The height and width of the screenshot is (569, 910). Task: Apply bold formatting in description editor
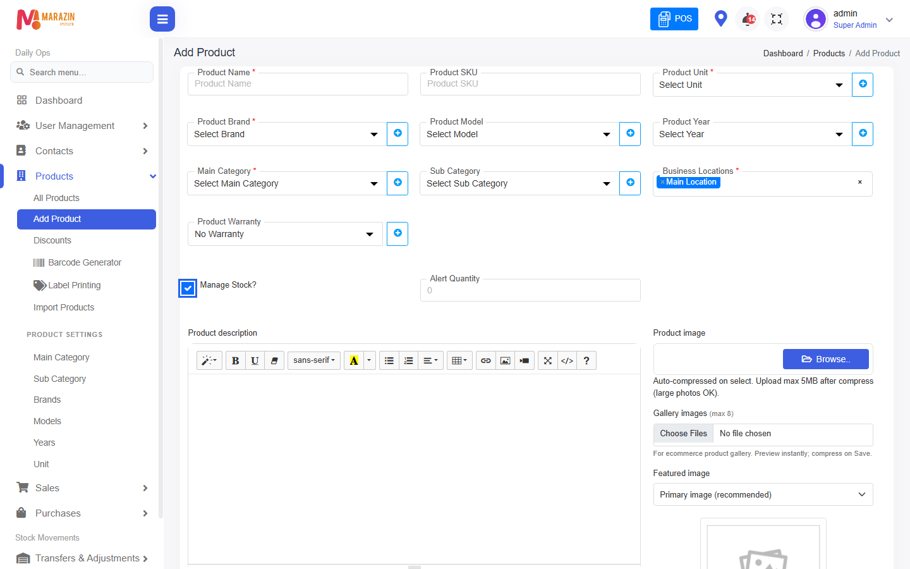point(235,360)
